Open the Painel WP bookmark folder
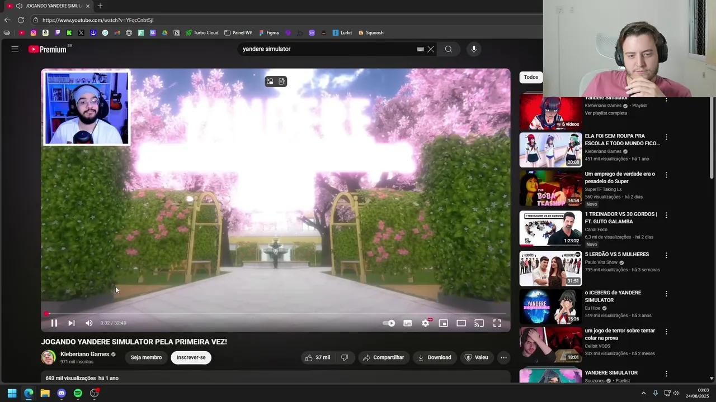716x402 pixels. (x=238, y=33)
